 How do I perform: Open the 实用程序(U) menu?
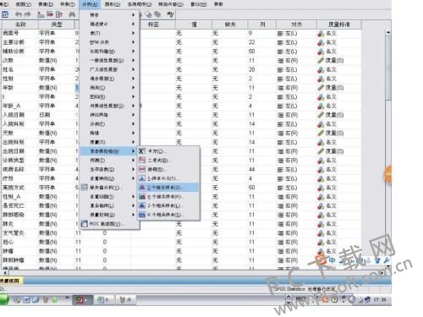(x=140, y=4)
